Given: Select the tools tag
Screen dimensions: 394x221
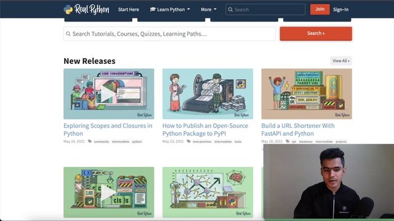Looking at the screenshot, I should [238, 142].
